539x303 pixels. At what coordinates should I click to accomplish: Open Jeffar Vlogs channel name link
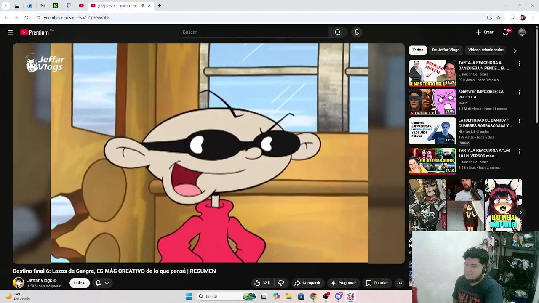[40, 281]
